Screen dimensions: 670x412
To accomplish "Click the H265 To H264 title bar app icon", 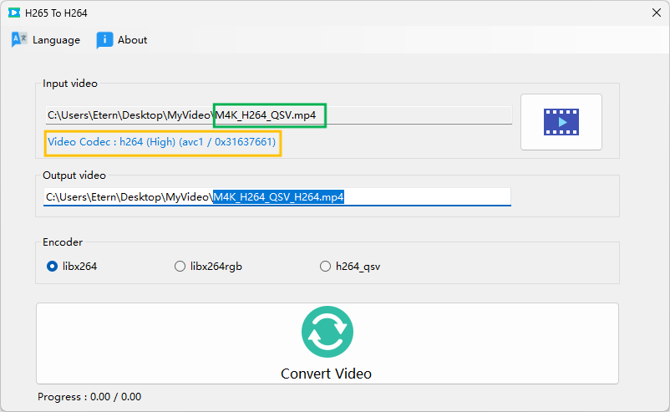I will [14, 13].
